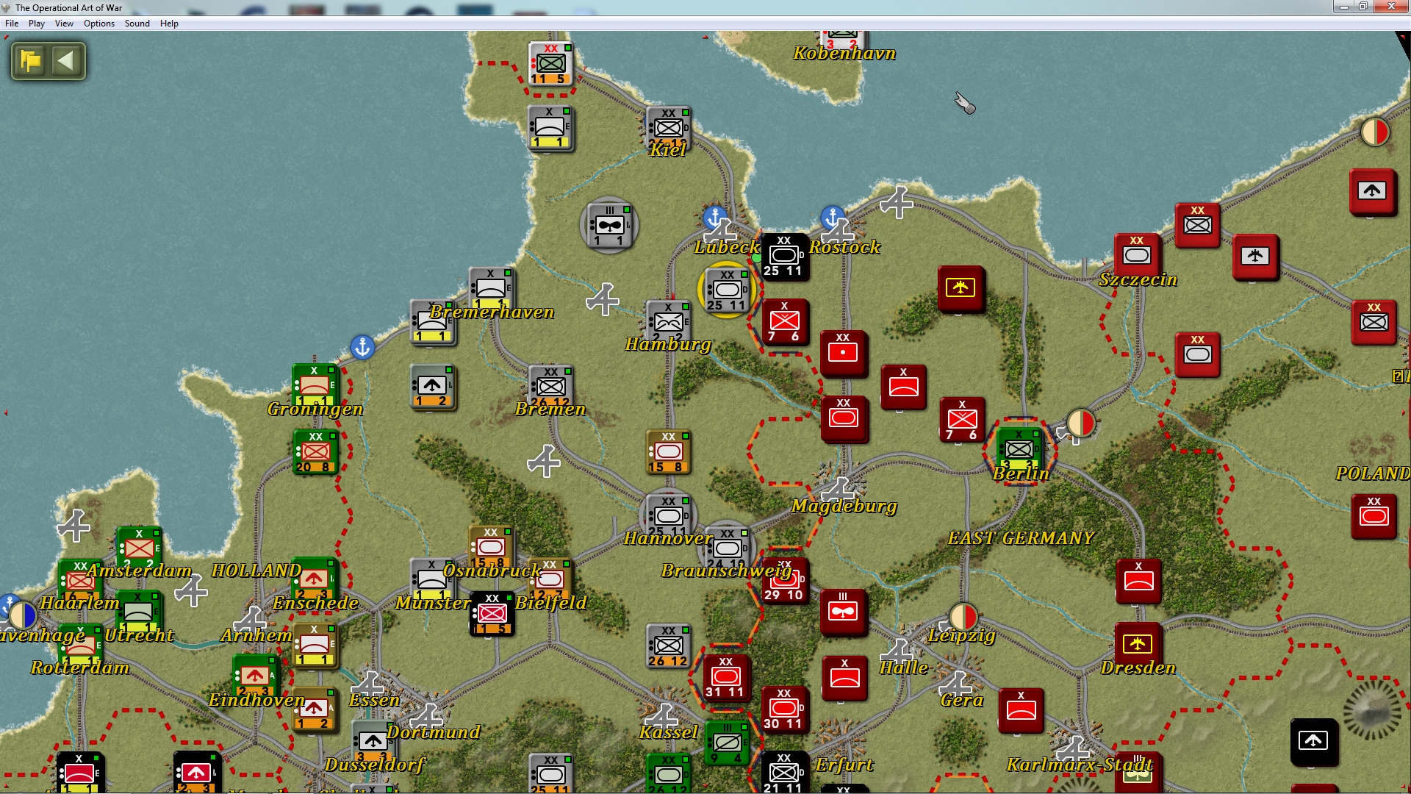Select the green 20-8 division south of Groningen
This screenshot has width=1411, height=794.
coord(315,451)
